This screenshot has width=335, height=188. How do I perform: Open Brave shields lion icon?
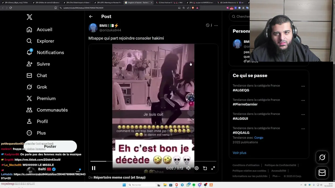pos(193,8)
